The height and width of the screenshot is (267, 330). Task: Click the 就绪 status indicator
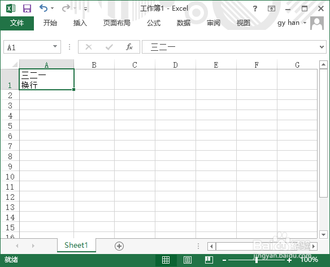(11, 260)
